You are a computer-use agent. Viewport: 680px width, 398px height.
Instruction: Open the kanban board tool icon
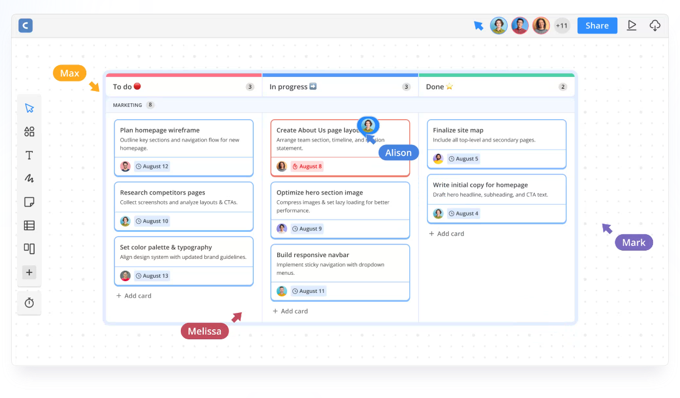[x=29, y=248]
